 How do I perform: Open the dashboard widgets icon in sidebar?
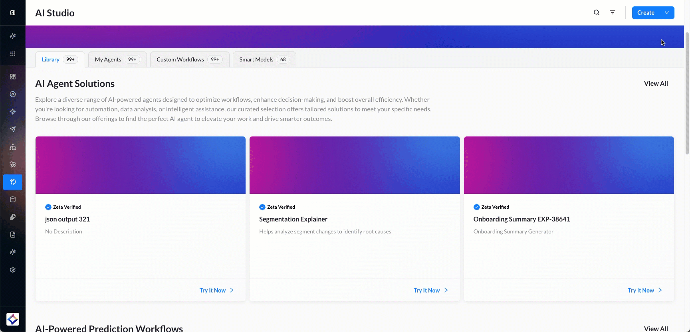[x=13, y=77]
